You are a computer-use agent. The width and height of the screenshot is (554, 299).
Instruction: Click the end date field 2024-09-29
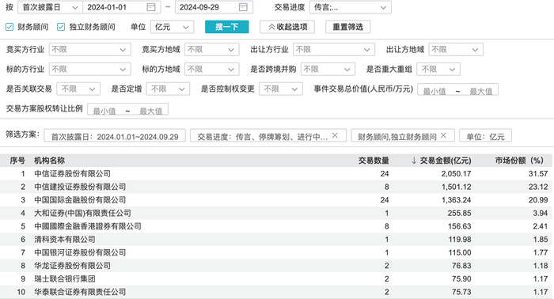coord(214,7)
